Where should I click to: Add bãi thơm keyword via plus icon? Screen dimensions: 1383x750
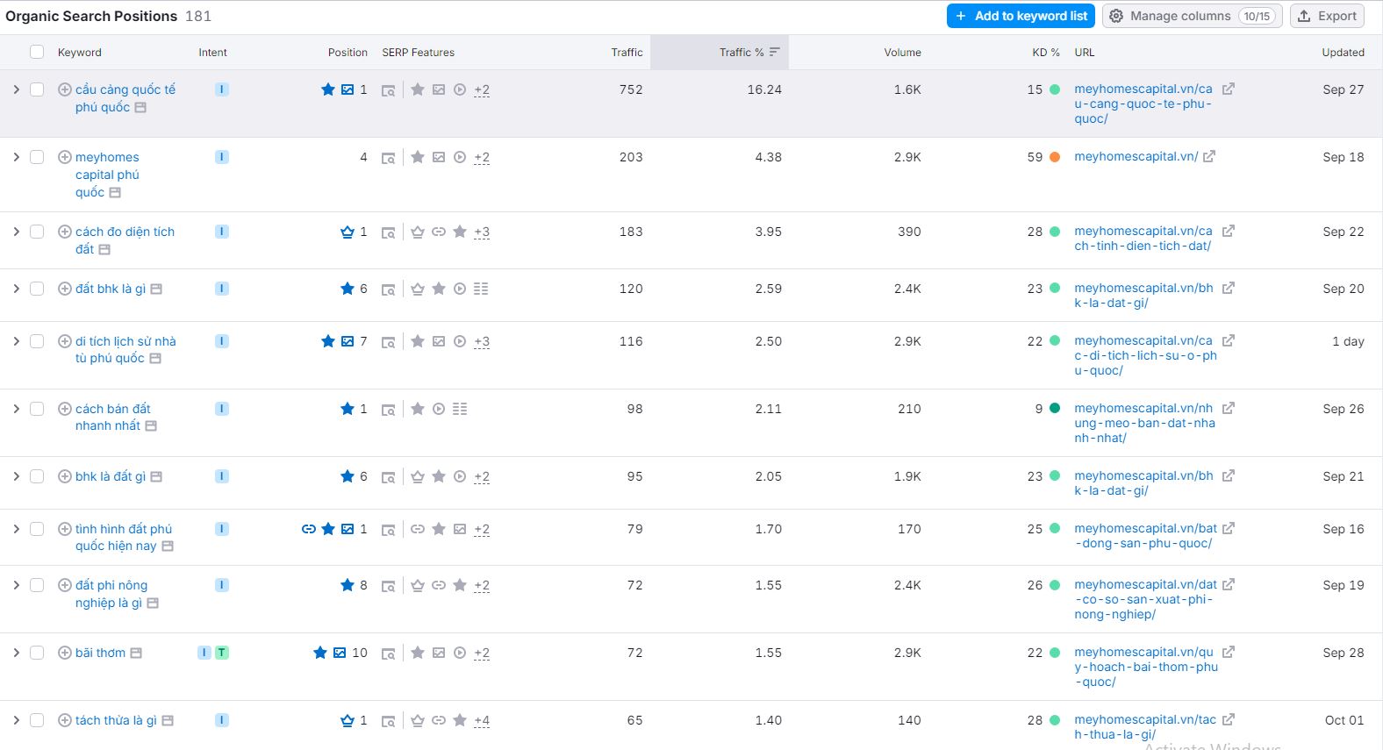point(65,653)
